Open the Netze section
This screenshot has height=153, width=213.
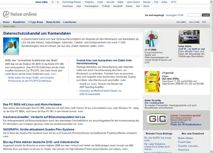pos(120,2)
